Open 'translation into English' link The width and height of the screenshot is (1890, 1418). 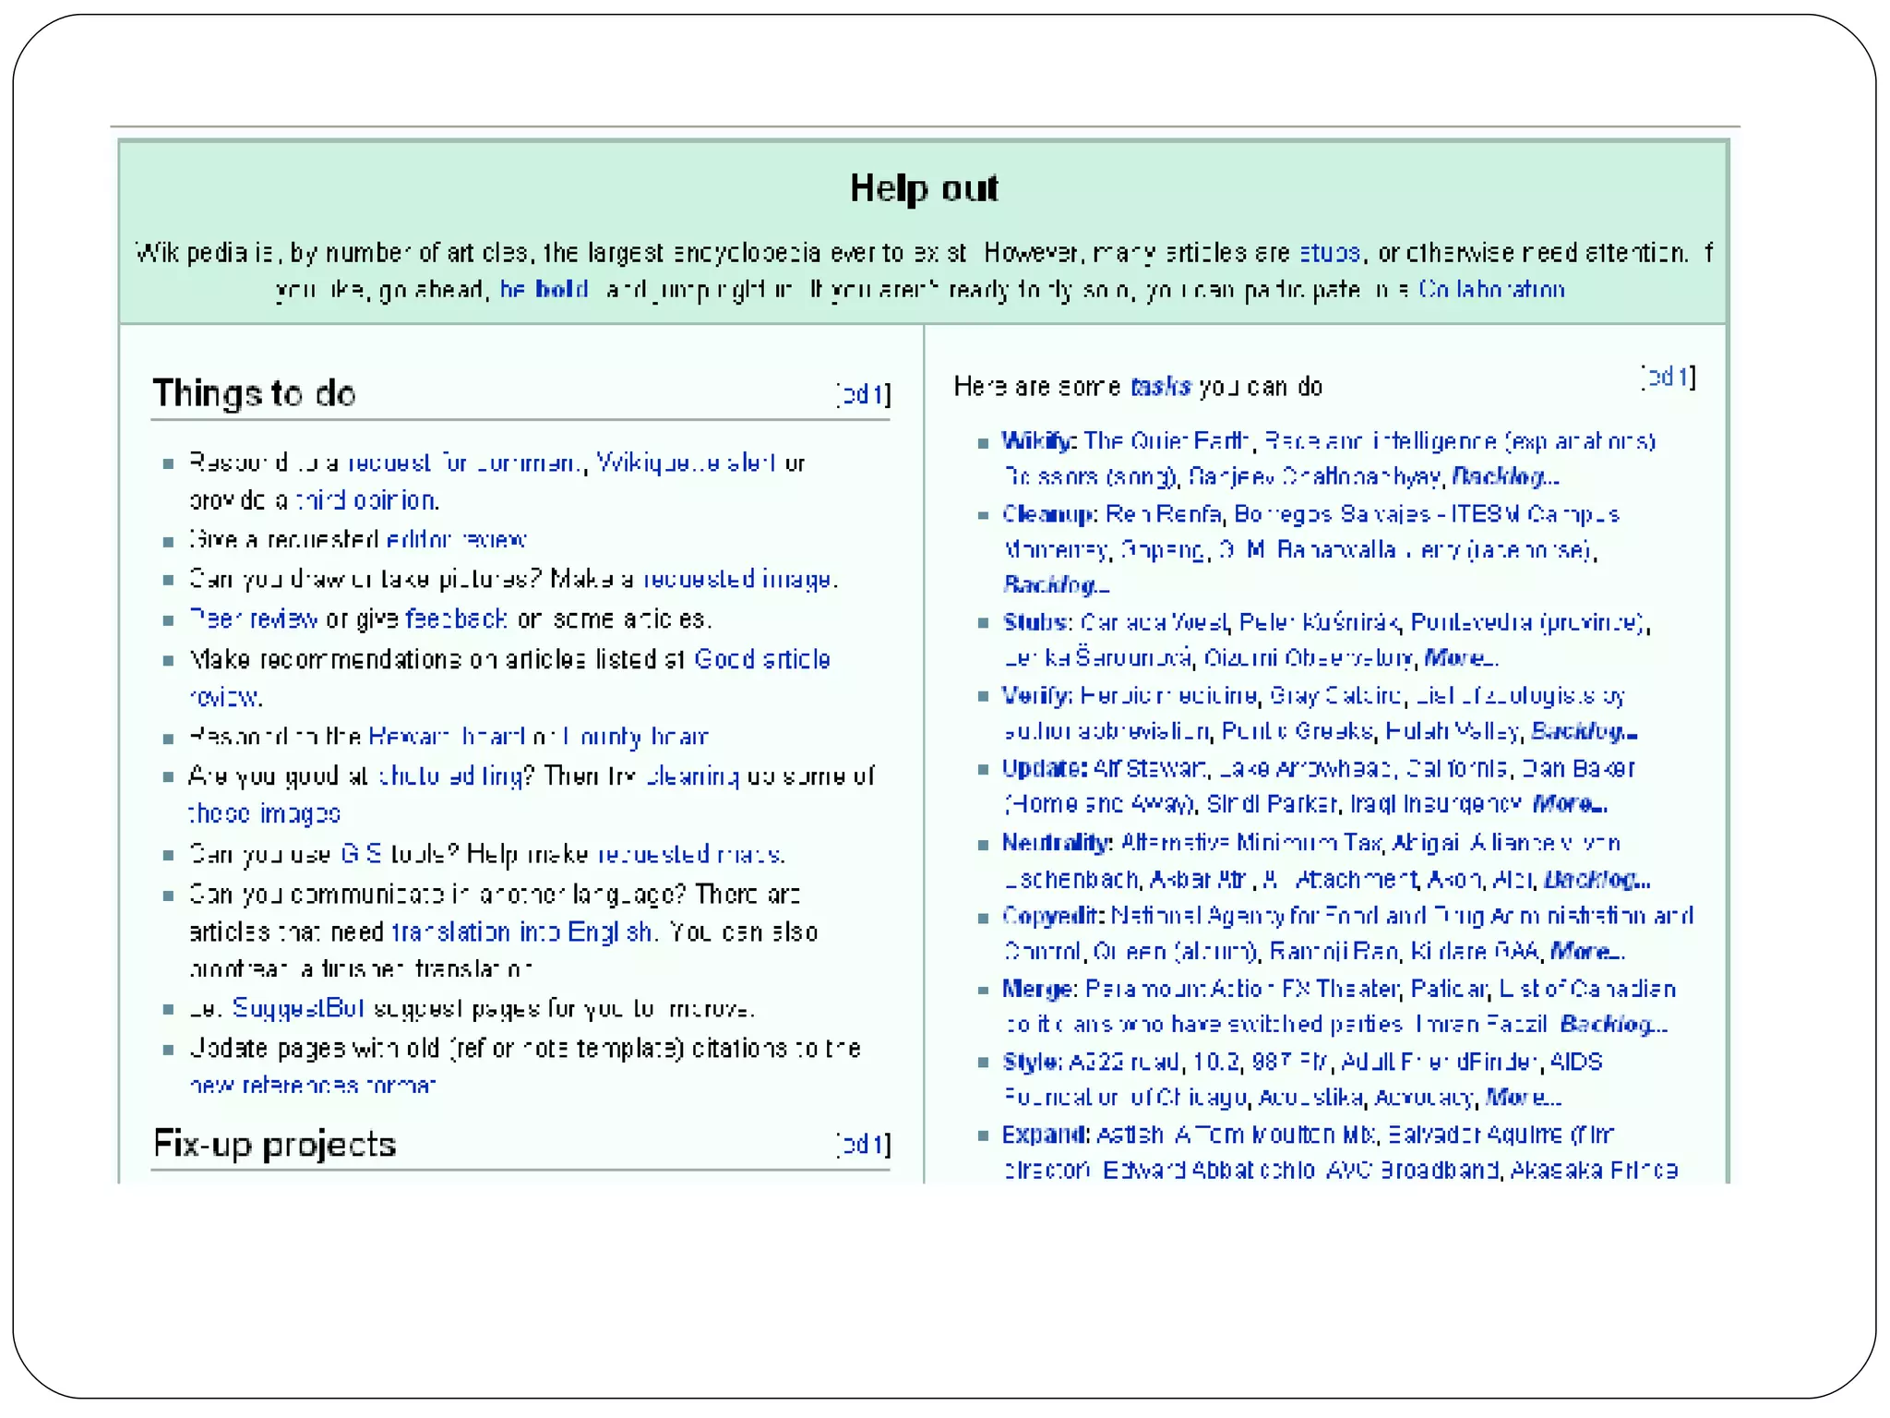tap(522, 932)
